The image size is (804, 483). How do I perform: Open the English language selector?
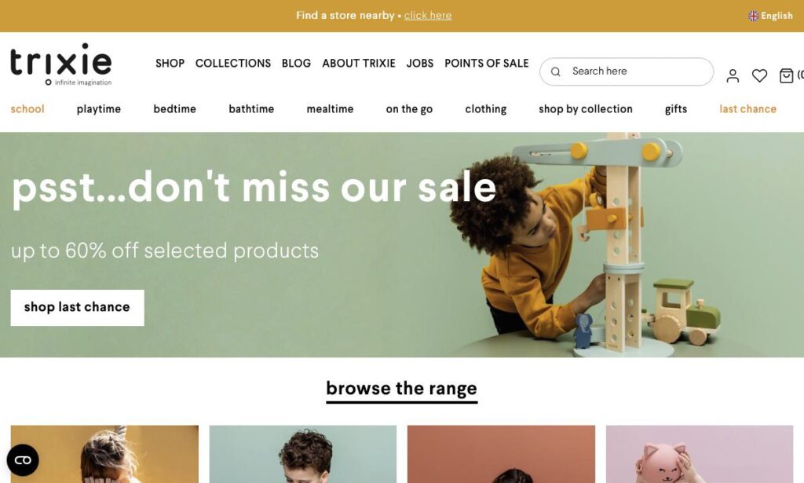771,16
